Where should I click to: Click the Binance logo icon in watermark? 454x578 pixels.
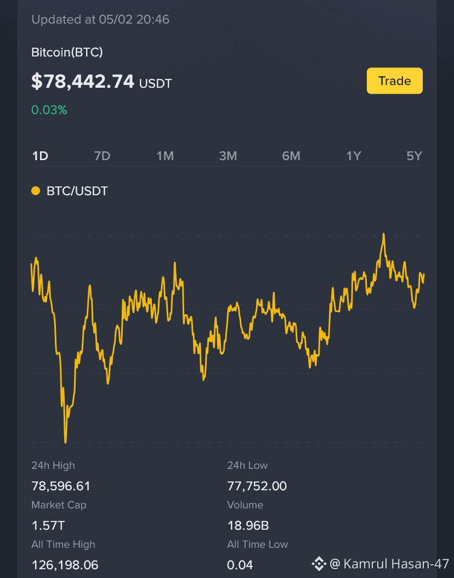coord(319,564)
